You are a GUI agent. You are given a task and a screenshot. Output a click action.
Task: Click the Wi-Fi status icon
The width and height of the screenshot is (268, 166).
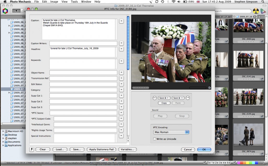174,2
